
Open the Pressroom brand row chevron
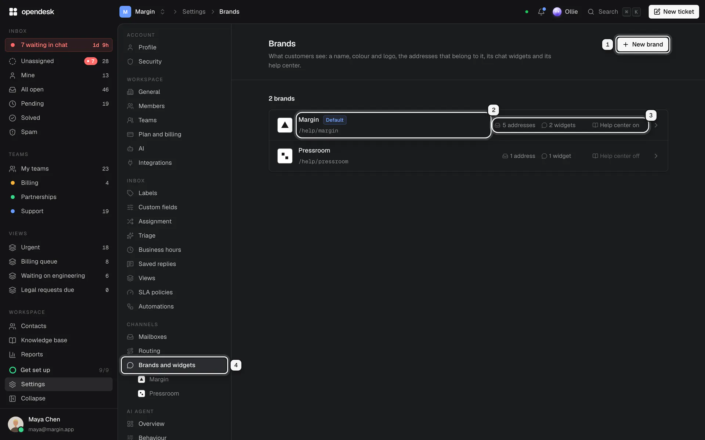(656, 156)
